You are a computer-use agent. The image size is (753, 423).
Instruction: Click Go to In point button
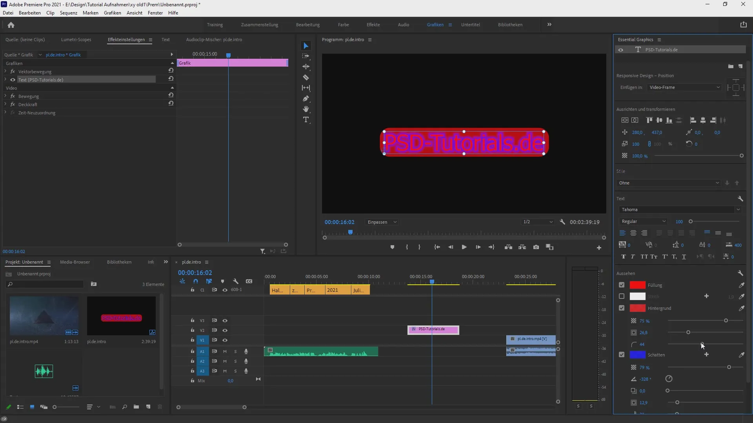(x=437, y=247)
